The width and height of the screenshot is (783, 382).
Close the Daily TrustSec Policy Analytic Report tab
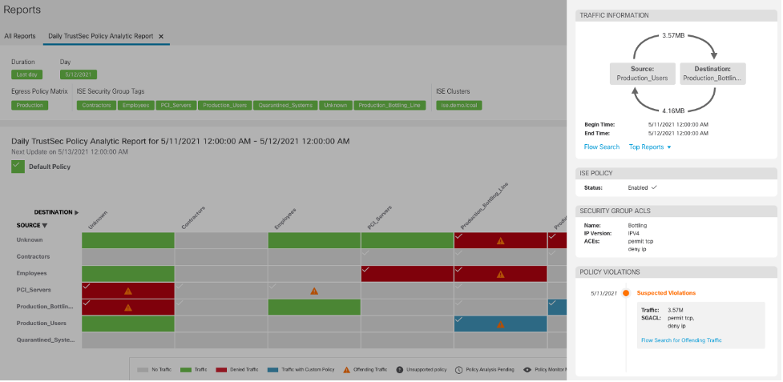(161, 36)
